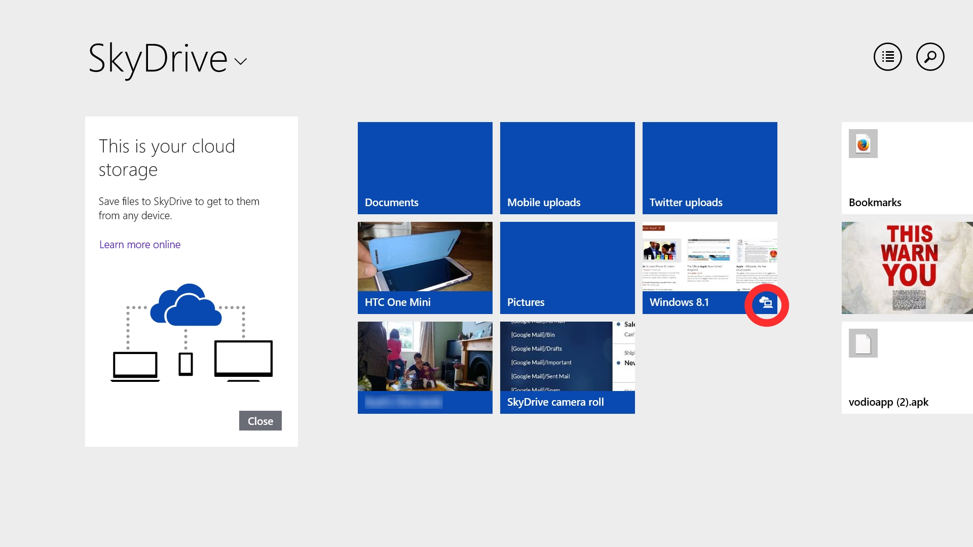Open the SkyDrive search icon
Viewport: 973px width, 547px height.
[931, 56]
